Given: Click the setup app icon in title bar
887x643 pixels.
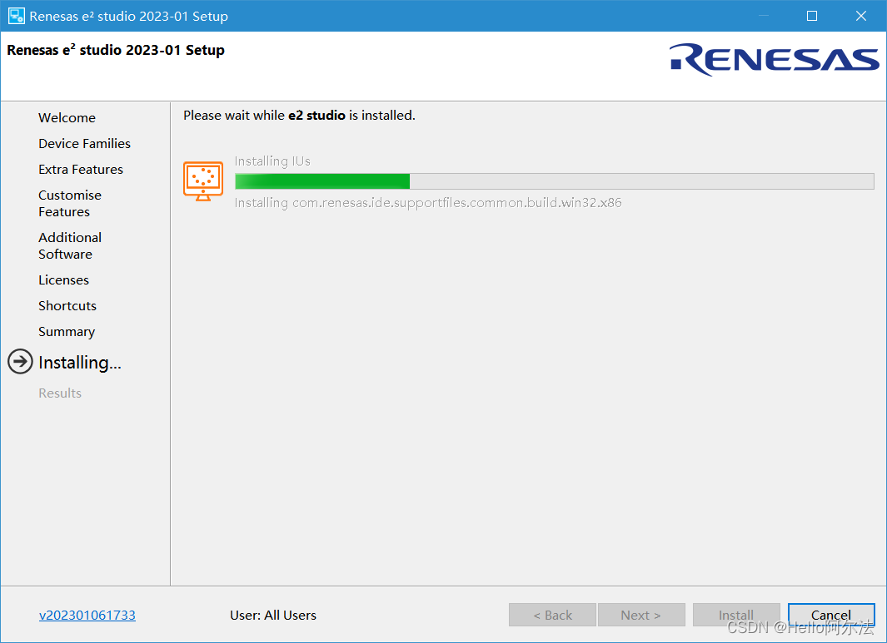Looking at the screenshot, I should pyautogui.click(x=17, y=16).
